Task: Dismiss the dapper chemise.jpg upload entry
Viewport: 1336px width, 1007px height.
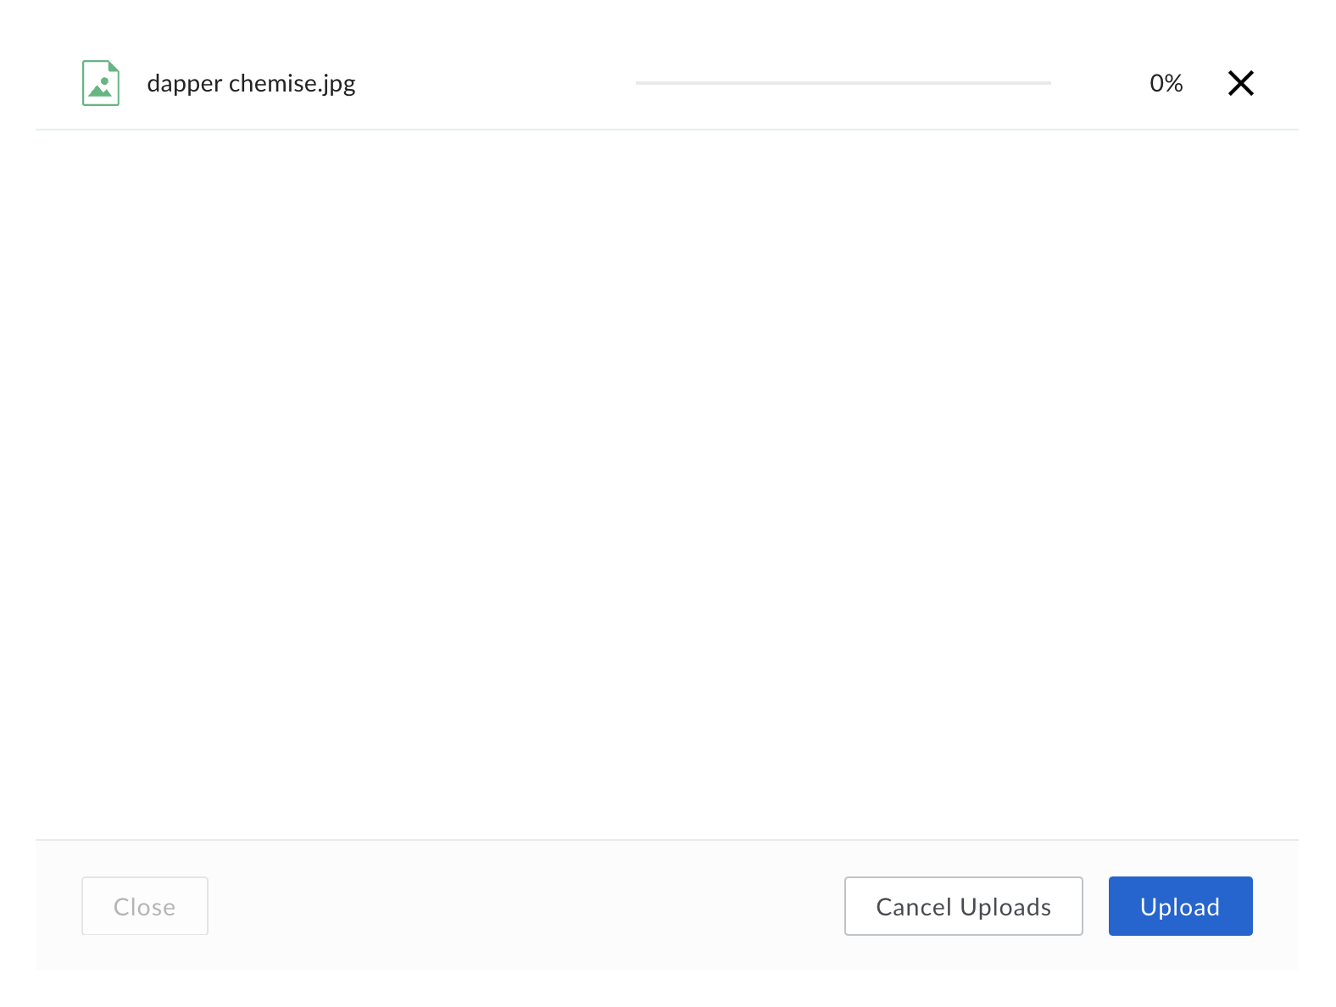Action: [x=1240, y=82]
